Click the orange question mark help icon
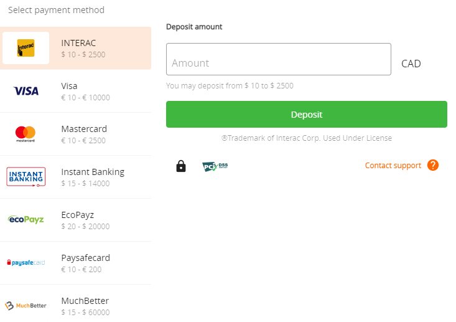 click(433, 165)
